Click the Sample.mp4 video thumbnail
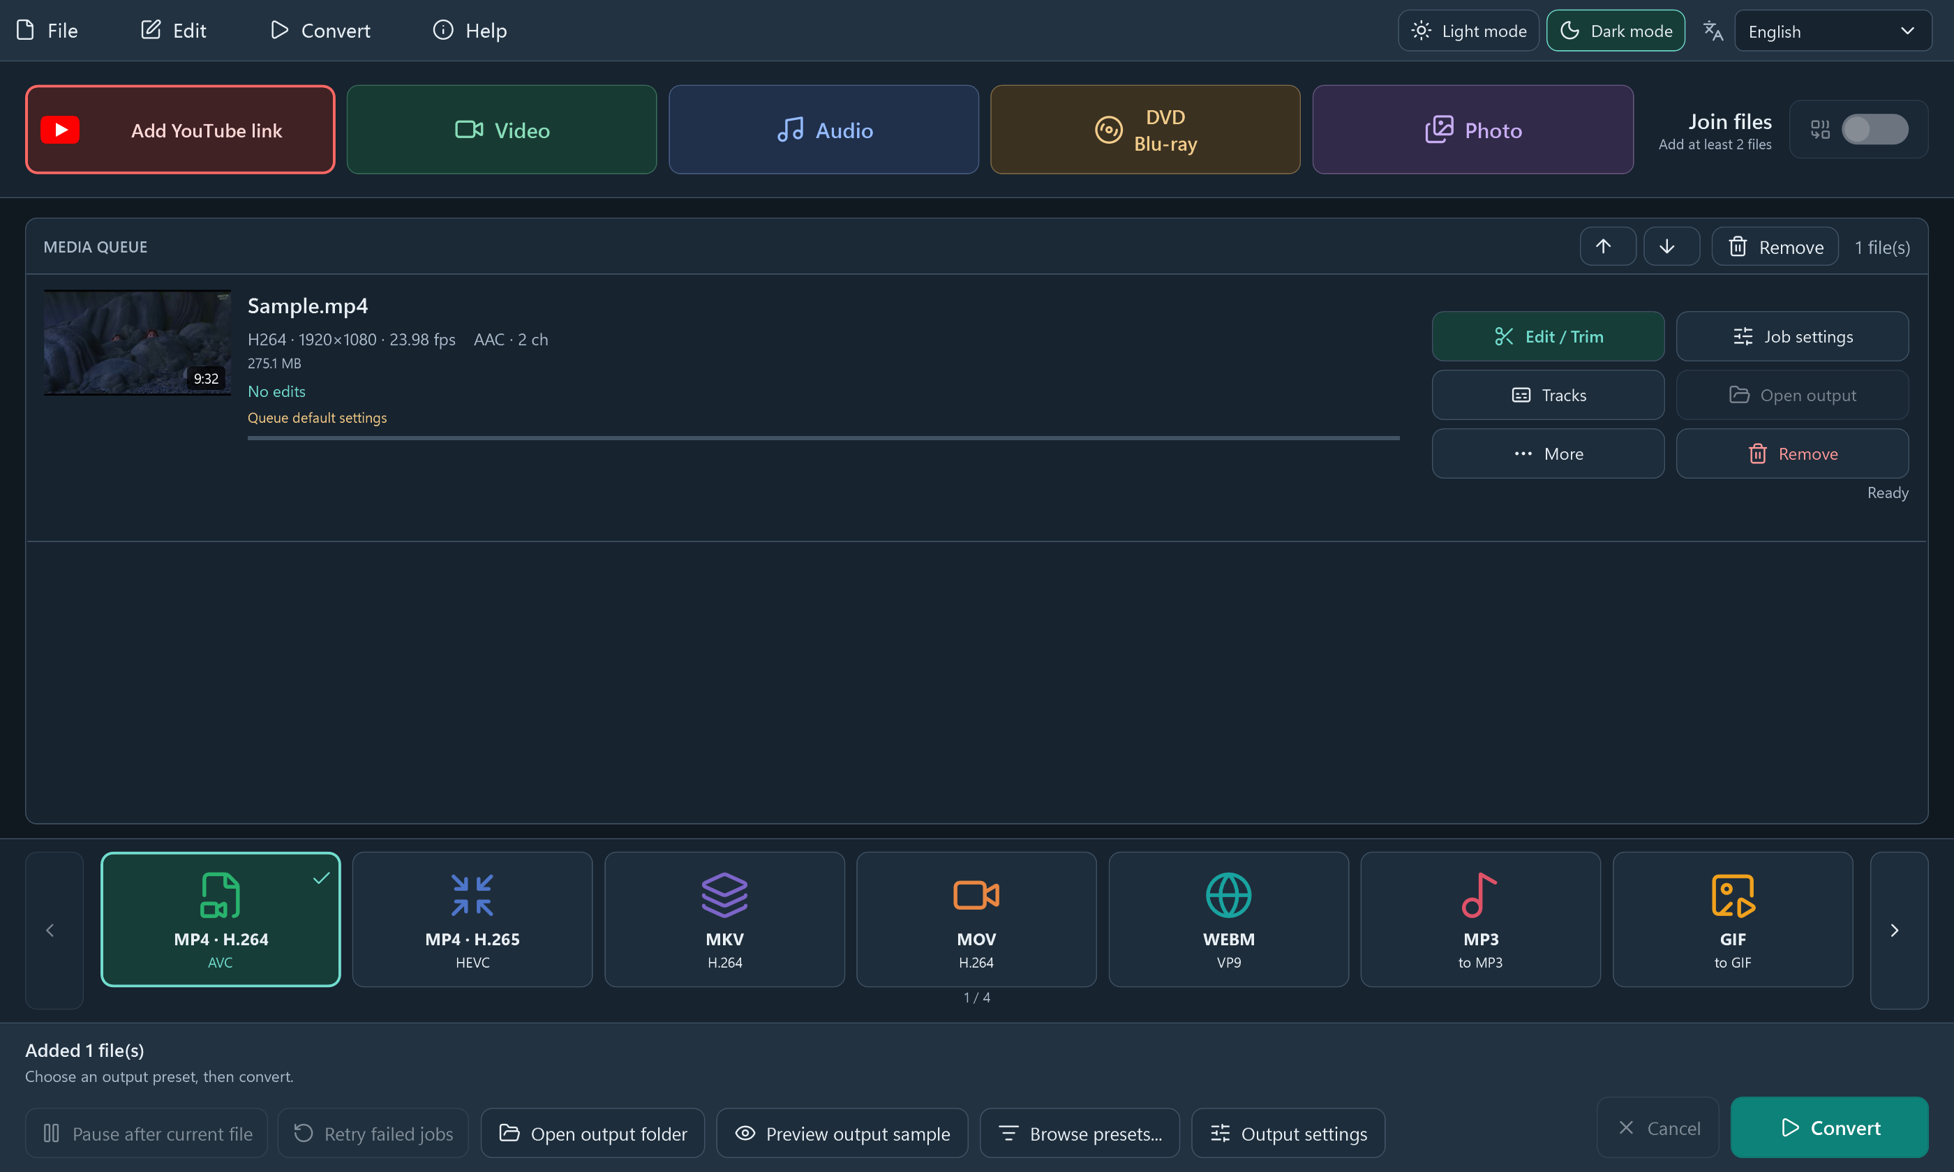 137,343
